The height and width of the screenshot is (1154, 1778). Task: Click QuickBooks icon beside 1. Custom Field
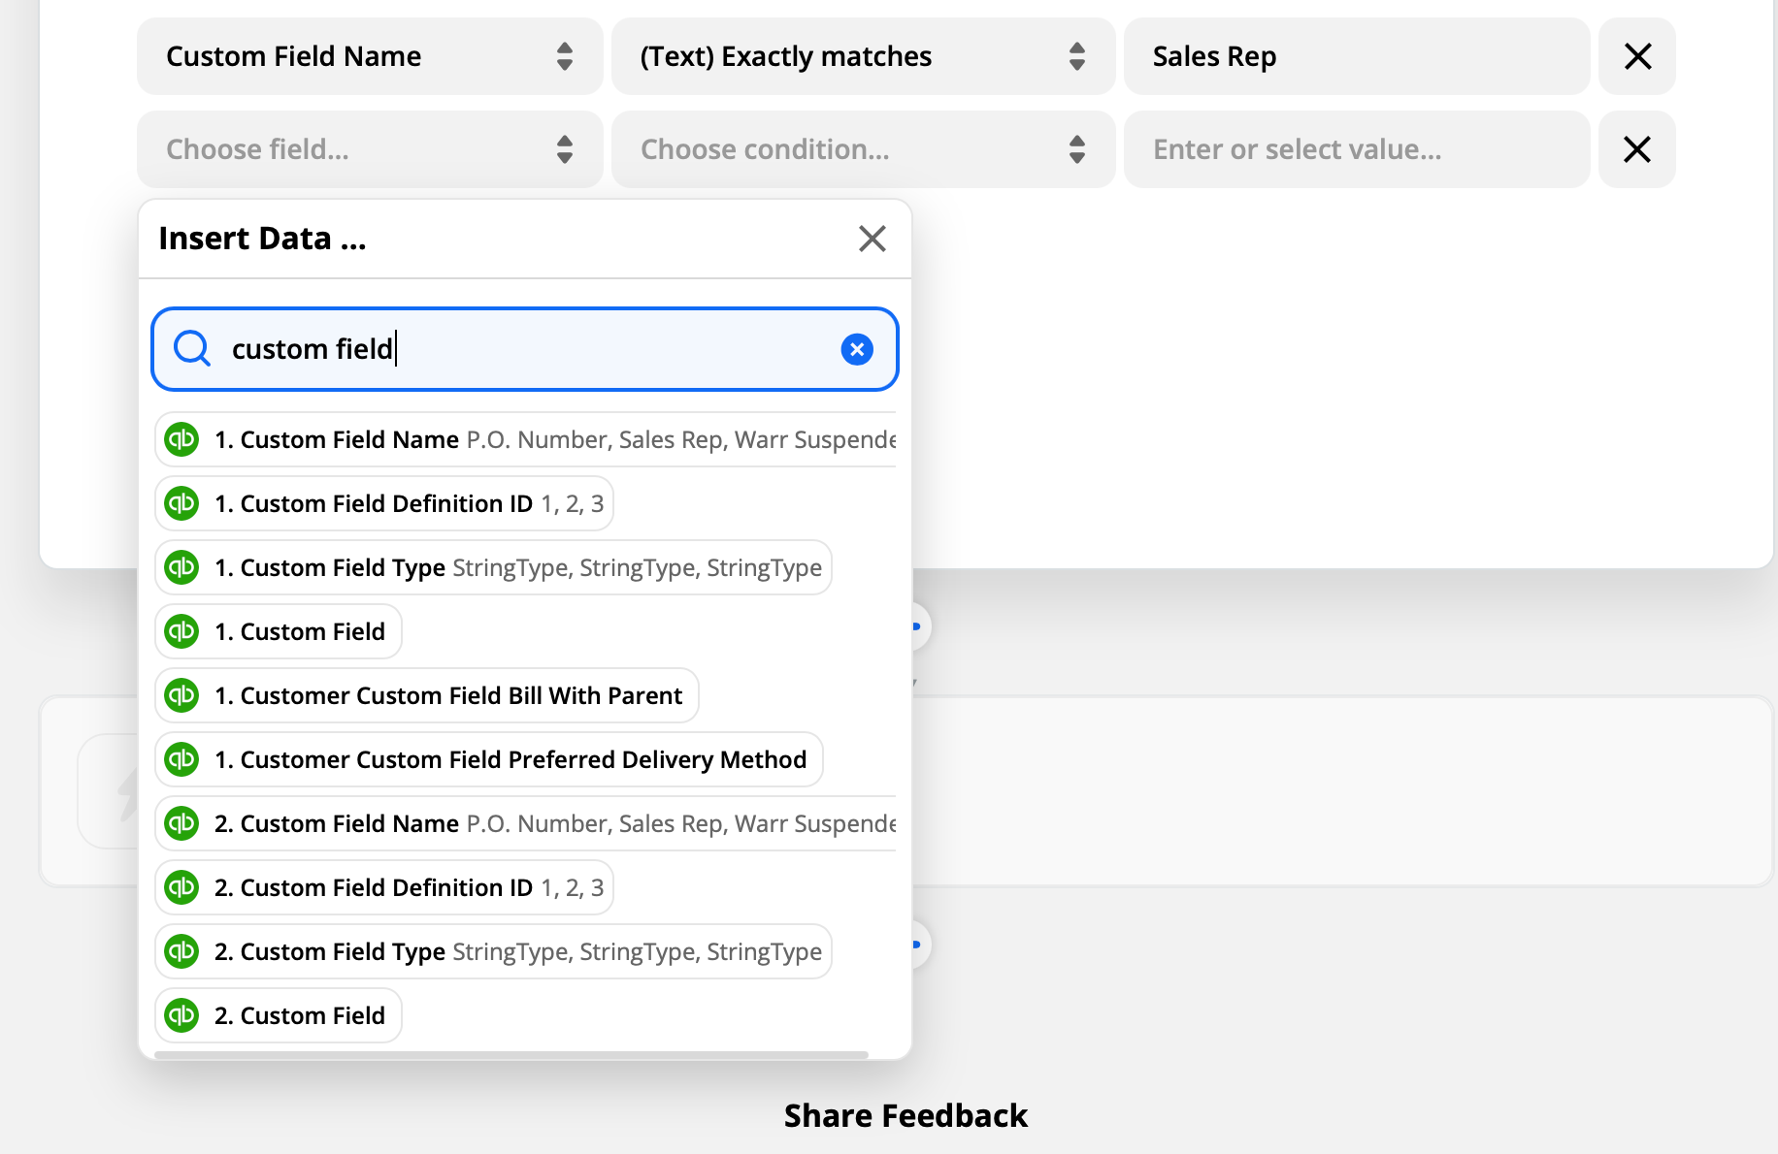(x=181, y=631)
